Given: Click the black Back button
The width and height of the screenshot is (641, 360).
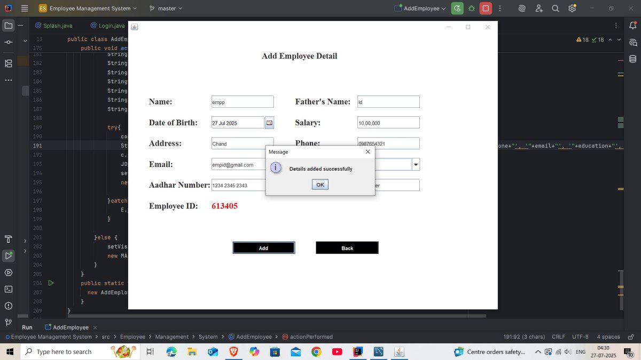Looking at the screenshot, I should click(x=347, y=248).
